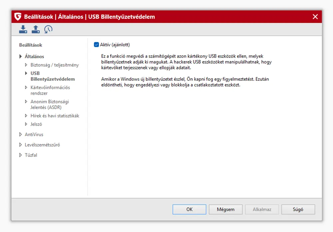Viewport: 333px width, 232px height.
Task: Go to Anonim Biztonsági Jelentés (ASDR)
Action: (50, 104)
